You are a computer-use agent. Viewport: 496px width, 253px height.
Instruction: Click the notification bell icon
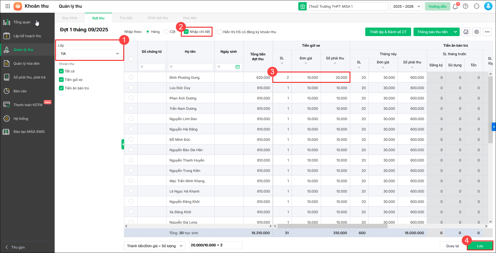pos(455,7)
